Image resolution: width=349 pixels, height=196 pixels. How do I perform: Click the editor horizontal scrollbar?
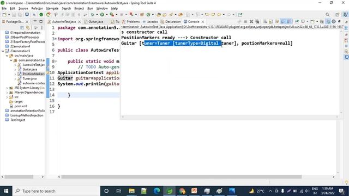pos(182,176)
